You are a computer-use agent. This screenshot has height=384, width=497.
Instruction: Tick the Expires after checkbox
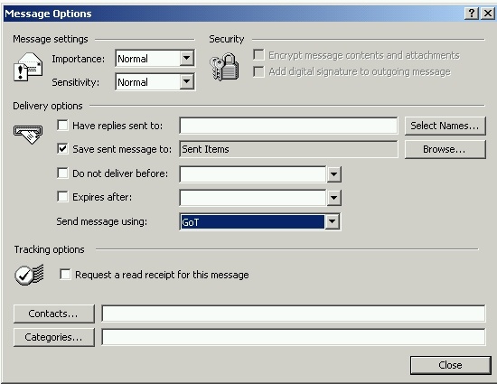point(62,197)
